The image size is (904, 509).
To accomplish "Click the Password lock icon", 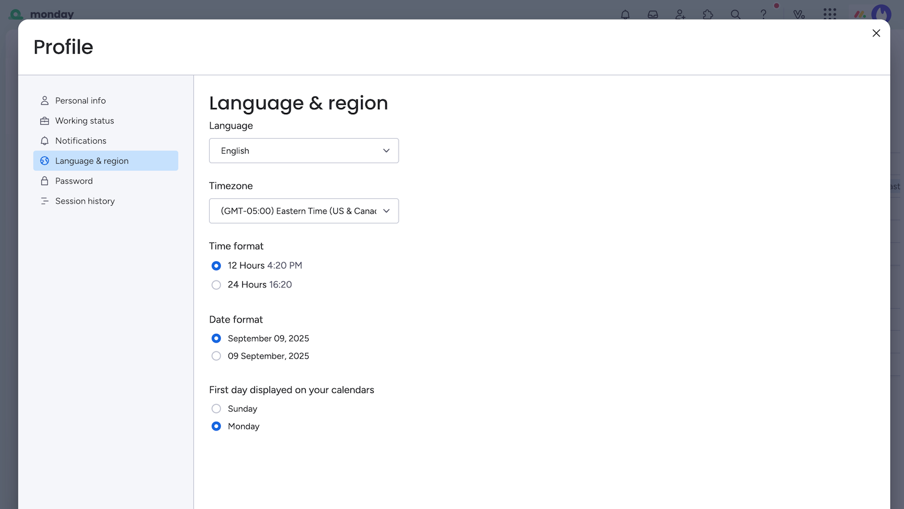I will (45, 181).
